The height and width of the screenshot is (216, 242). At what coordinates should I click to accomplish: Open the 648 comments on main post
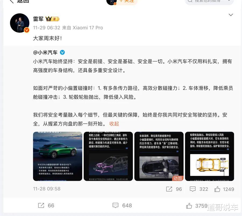(x=122, y=205)
